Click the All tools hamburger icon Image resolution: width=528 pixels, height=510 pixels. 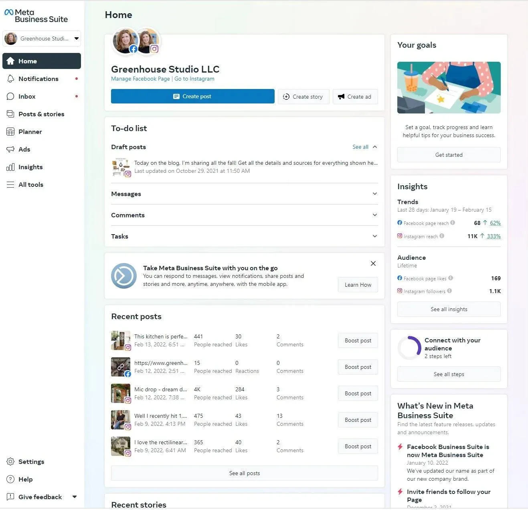(x=10, y=184)
